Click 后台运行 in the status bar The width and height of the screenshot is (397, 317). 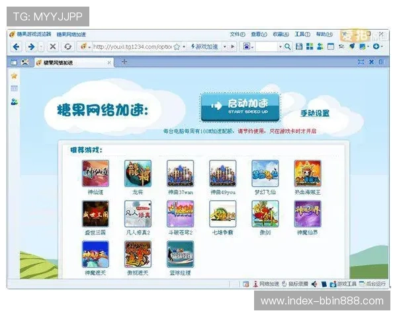tap(373, 284)
